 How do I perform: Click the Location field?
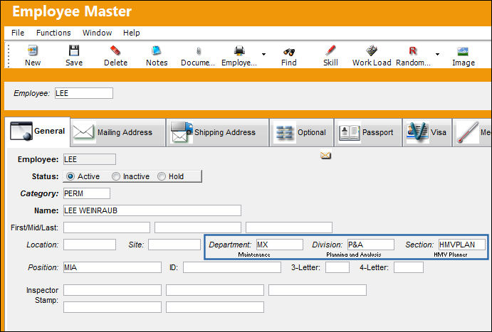click(90, 245)
